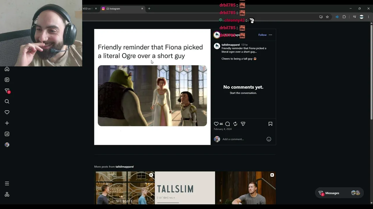Open the Chrome three-dot menu
The height and width of the screenshot is (209, 373).
pyautogui.click(x=368, y=17)
